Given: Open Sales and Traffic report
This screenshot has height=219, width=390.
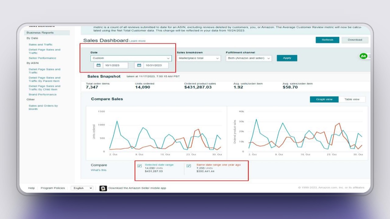Looking at the screenshot, I should (41, 45).
